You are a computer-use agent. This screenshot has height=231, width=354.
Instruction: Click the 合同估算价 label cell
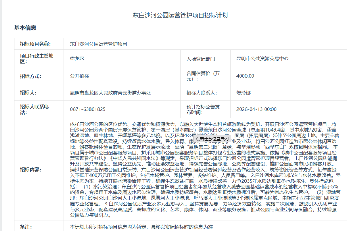tap(203, 76)
